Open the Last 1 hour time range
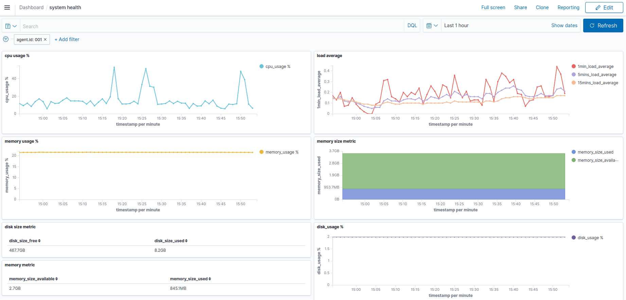The image size is (626, 300). 456,25
